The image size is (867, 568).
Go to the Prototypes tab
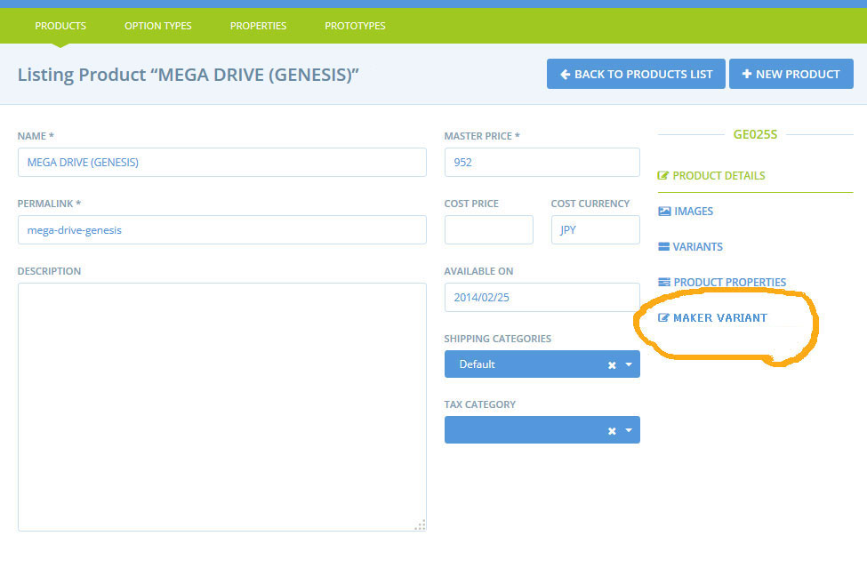point(355,26)
